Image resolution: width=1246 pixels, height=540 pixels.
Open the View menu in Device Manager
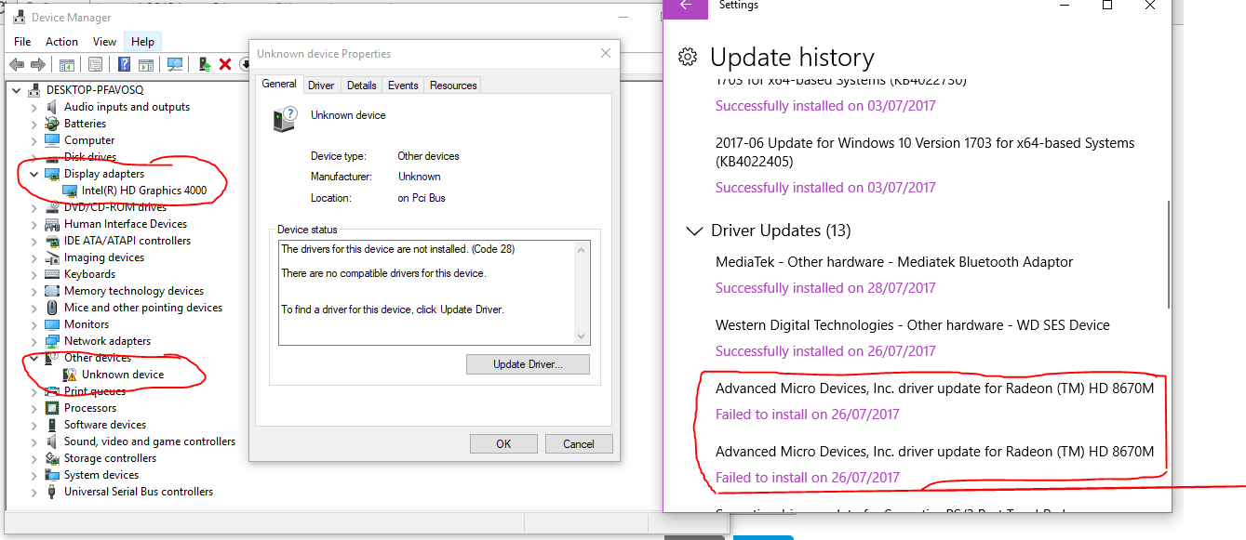click(104, 42)
